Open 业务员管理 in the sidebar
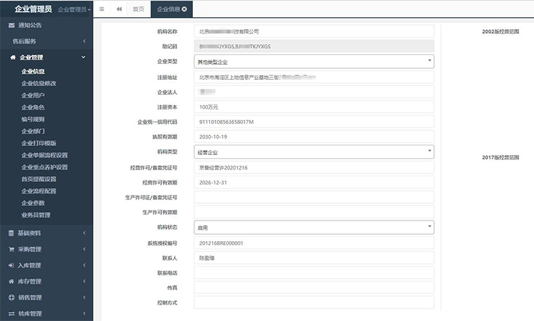This screenshot has height=321, width=534. click(x=36, y=215)
